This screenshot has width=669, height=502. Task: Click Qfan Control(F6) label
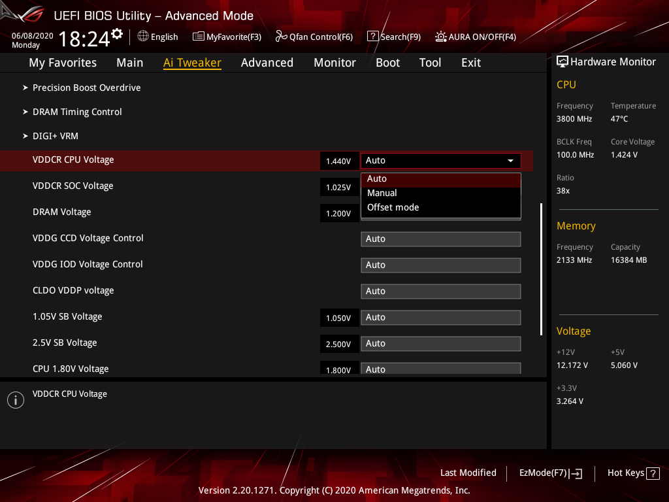[321, 37]
